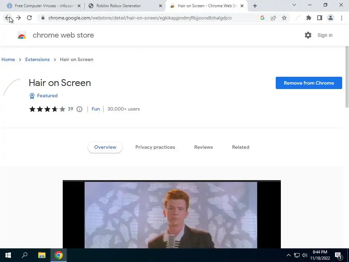Close the Roblox Robux Generator tab

point(161,6)
